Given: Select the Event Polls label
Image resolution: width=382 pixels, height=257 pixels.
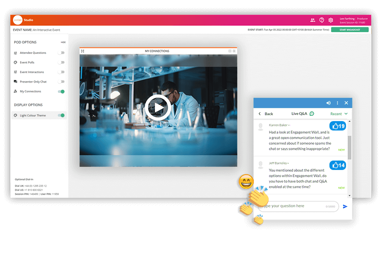Looking at the screenshot, I should coord(27,62).
